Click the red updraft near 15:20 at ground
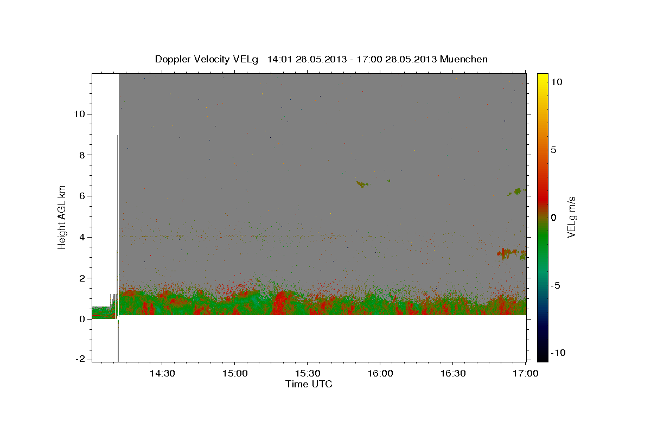The image size is (651, 434). point(280,303)
